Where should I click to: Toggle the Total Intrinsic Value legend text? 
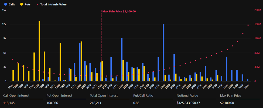click(53, 4)
